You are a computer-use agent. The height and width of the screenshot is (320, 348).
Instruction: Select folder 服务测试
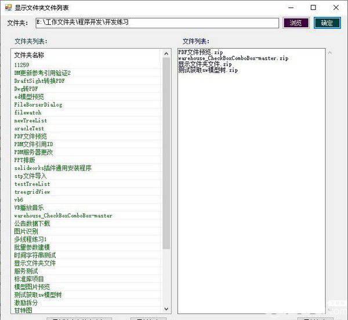(x=26, y=271)
